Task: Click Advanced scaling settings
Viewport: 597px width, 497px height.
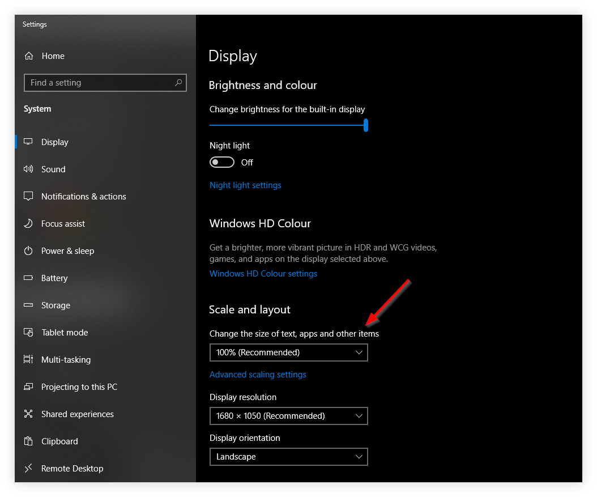Action: point(258,374)
